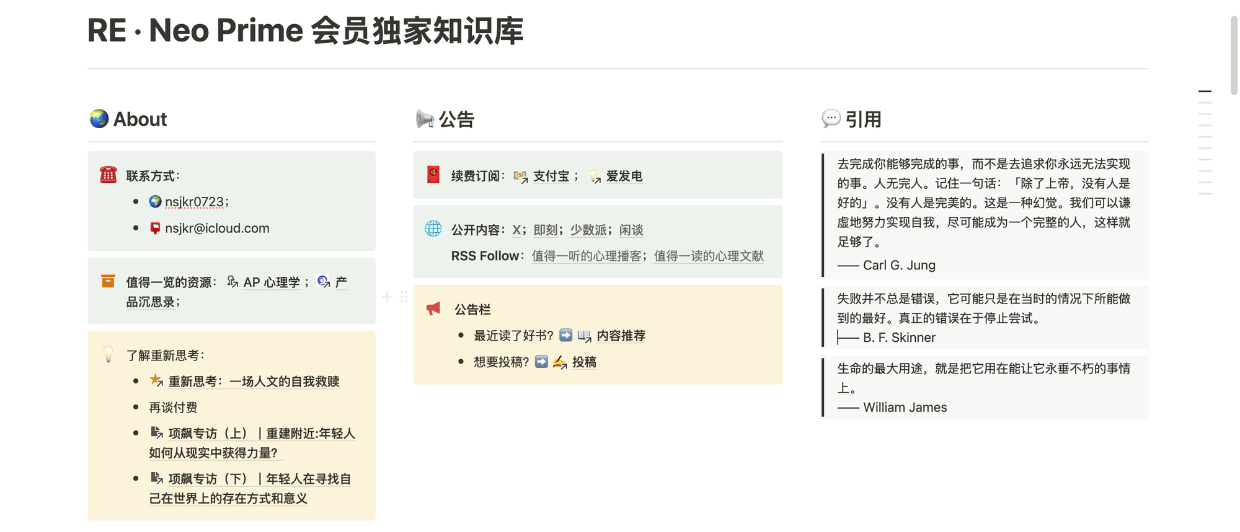Open the 少数派 link

click(x=588, y=230)
